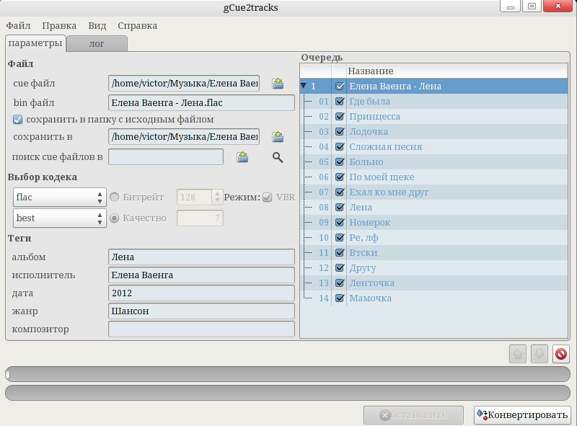Open the flac codec dropdown

[x=59, y=198]
